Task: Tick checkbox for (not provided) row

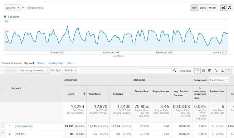Action: point(2,126)
